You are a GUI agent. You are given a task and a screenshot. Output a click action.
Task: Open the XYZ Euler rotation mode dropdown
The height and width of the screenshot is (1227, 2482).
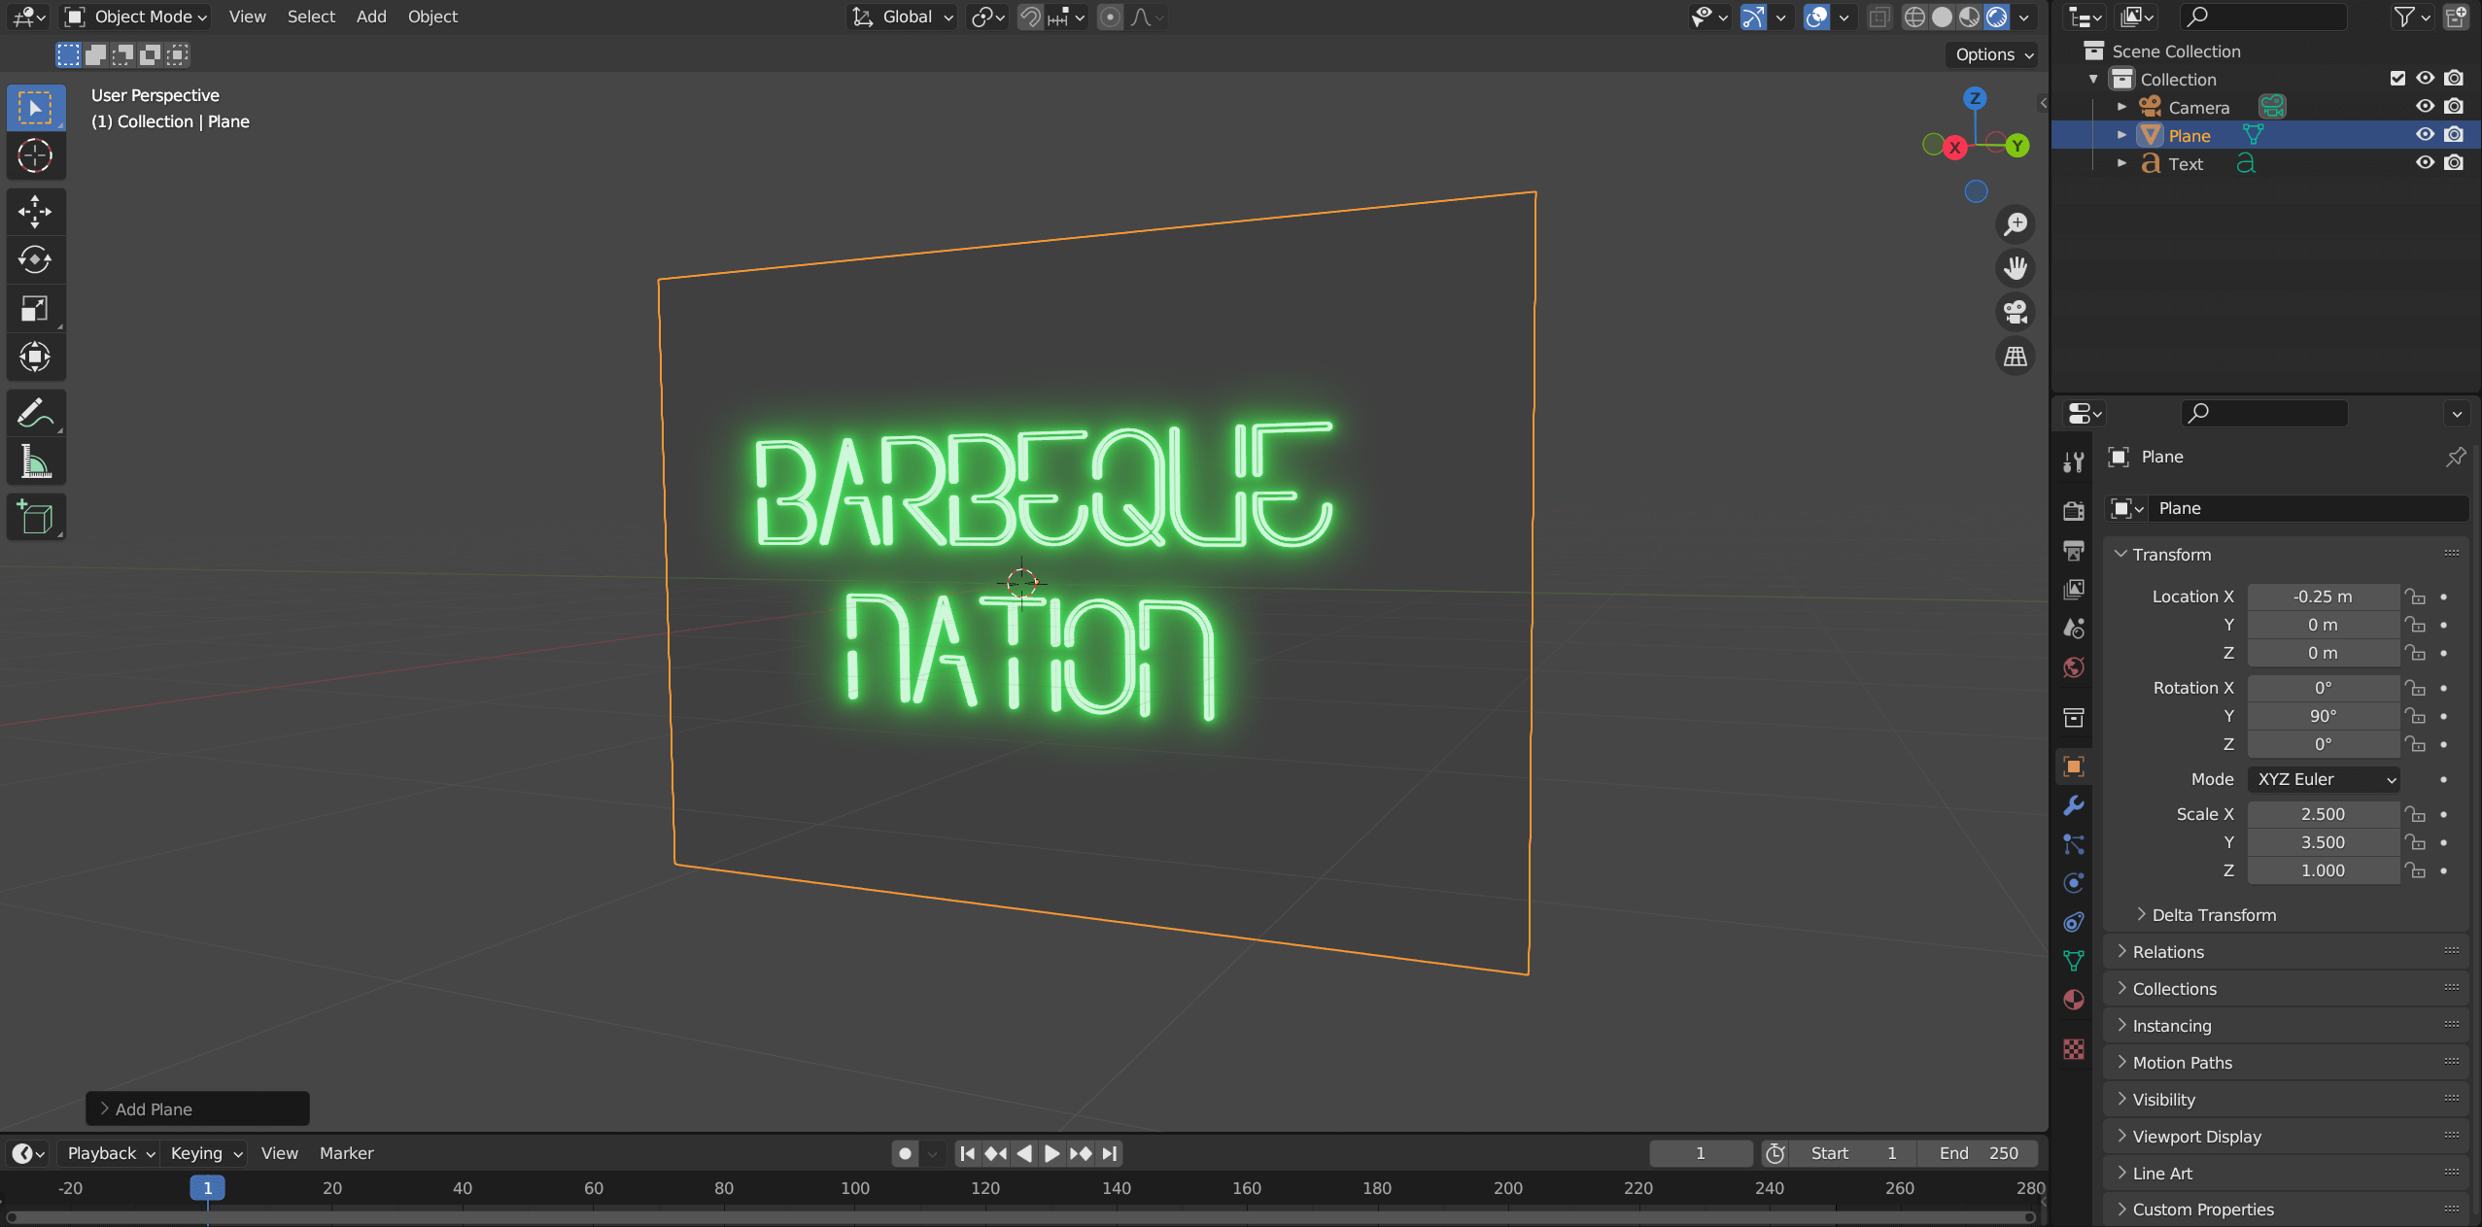[2324, 779]
